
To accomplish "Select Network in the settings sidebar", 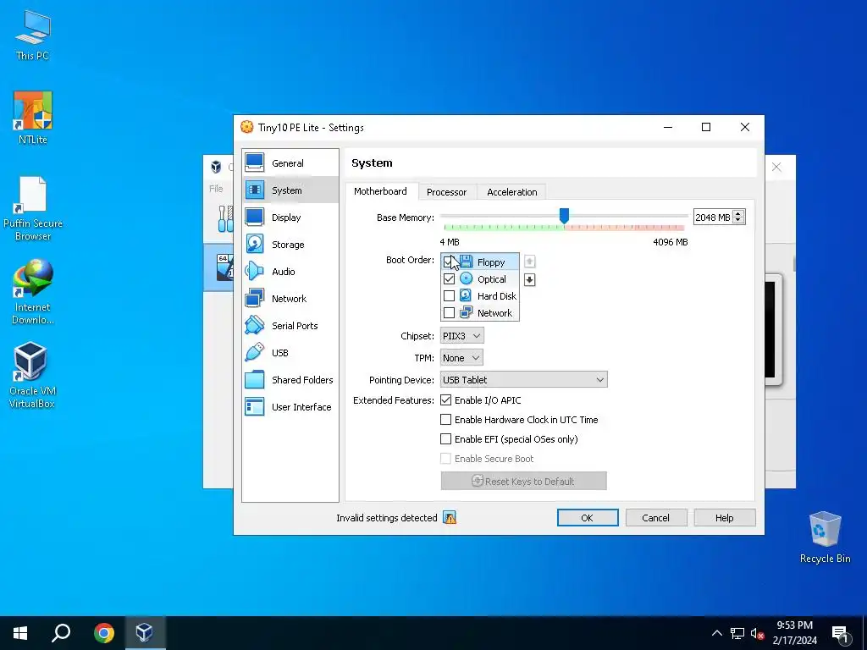I will tap(290, 299).
